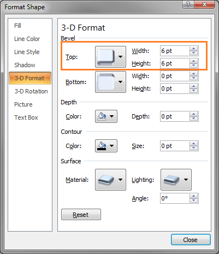Open the Lighting preview icon
This screenshot has height=254, width=219.
pos(171,180)
